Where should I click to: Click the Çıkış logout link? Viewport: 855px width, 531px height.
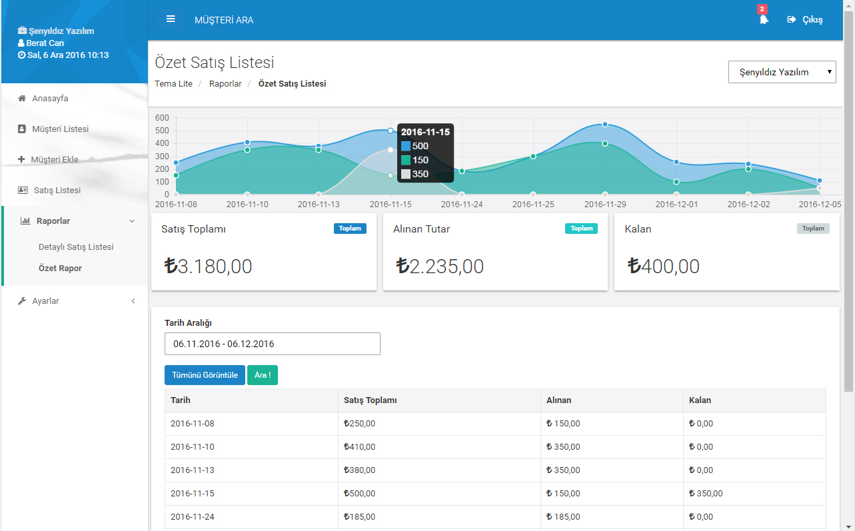click(x=805, y=20)
